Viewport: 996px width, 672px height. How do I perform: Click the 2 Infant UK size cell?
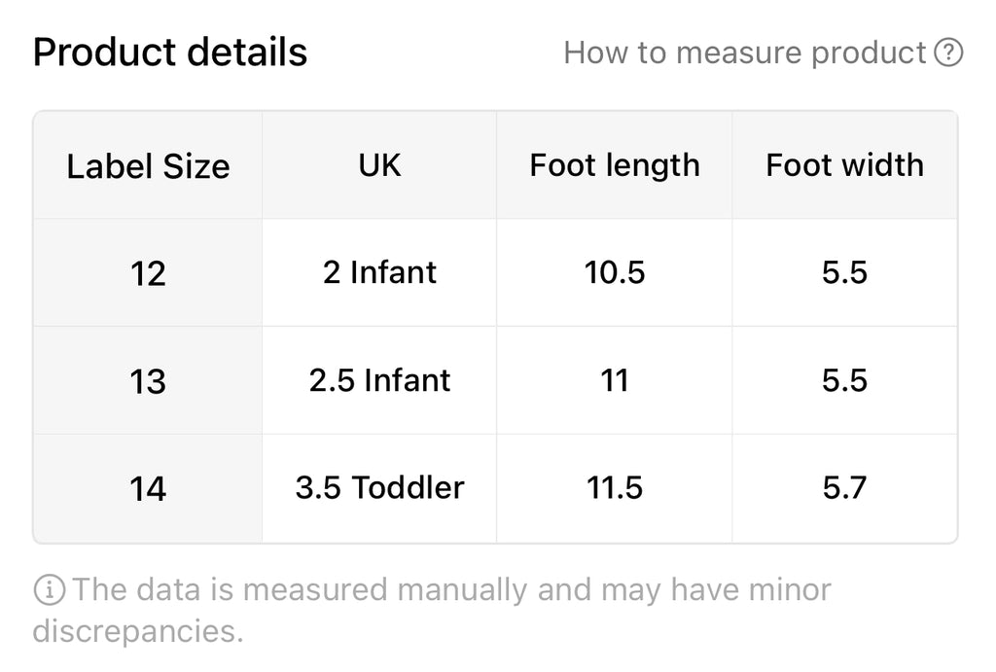[379, 272]
